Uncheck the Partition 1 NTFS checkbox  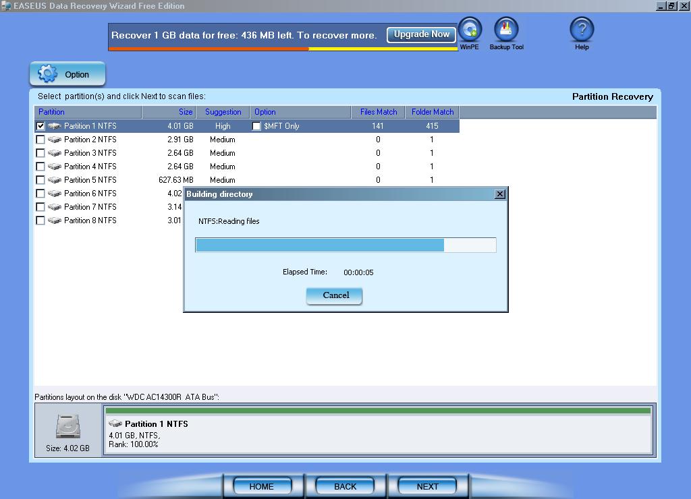pyautogui.click(x=40, y=126)
